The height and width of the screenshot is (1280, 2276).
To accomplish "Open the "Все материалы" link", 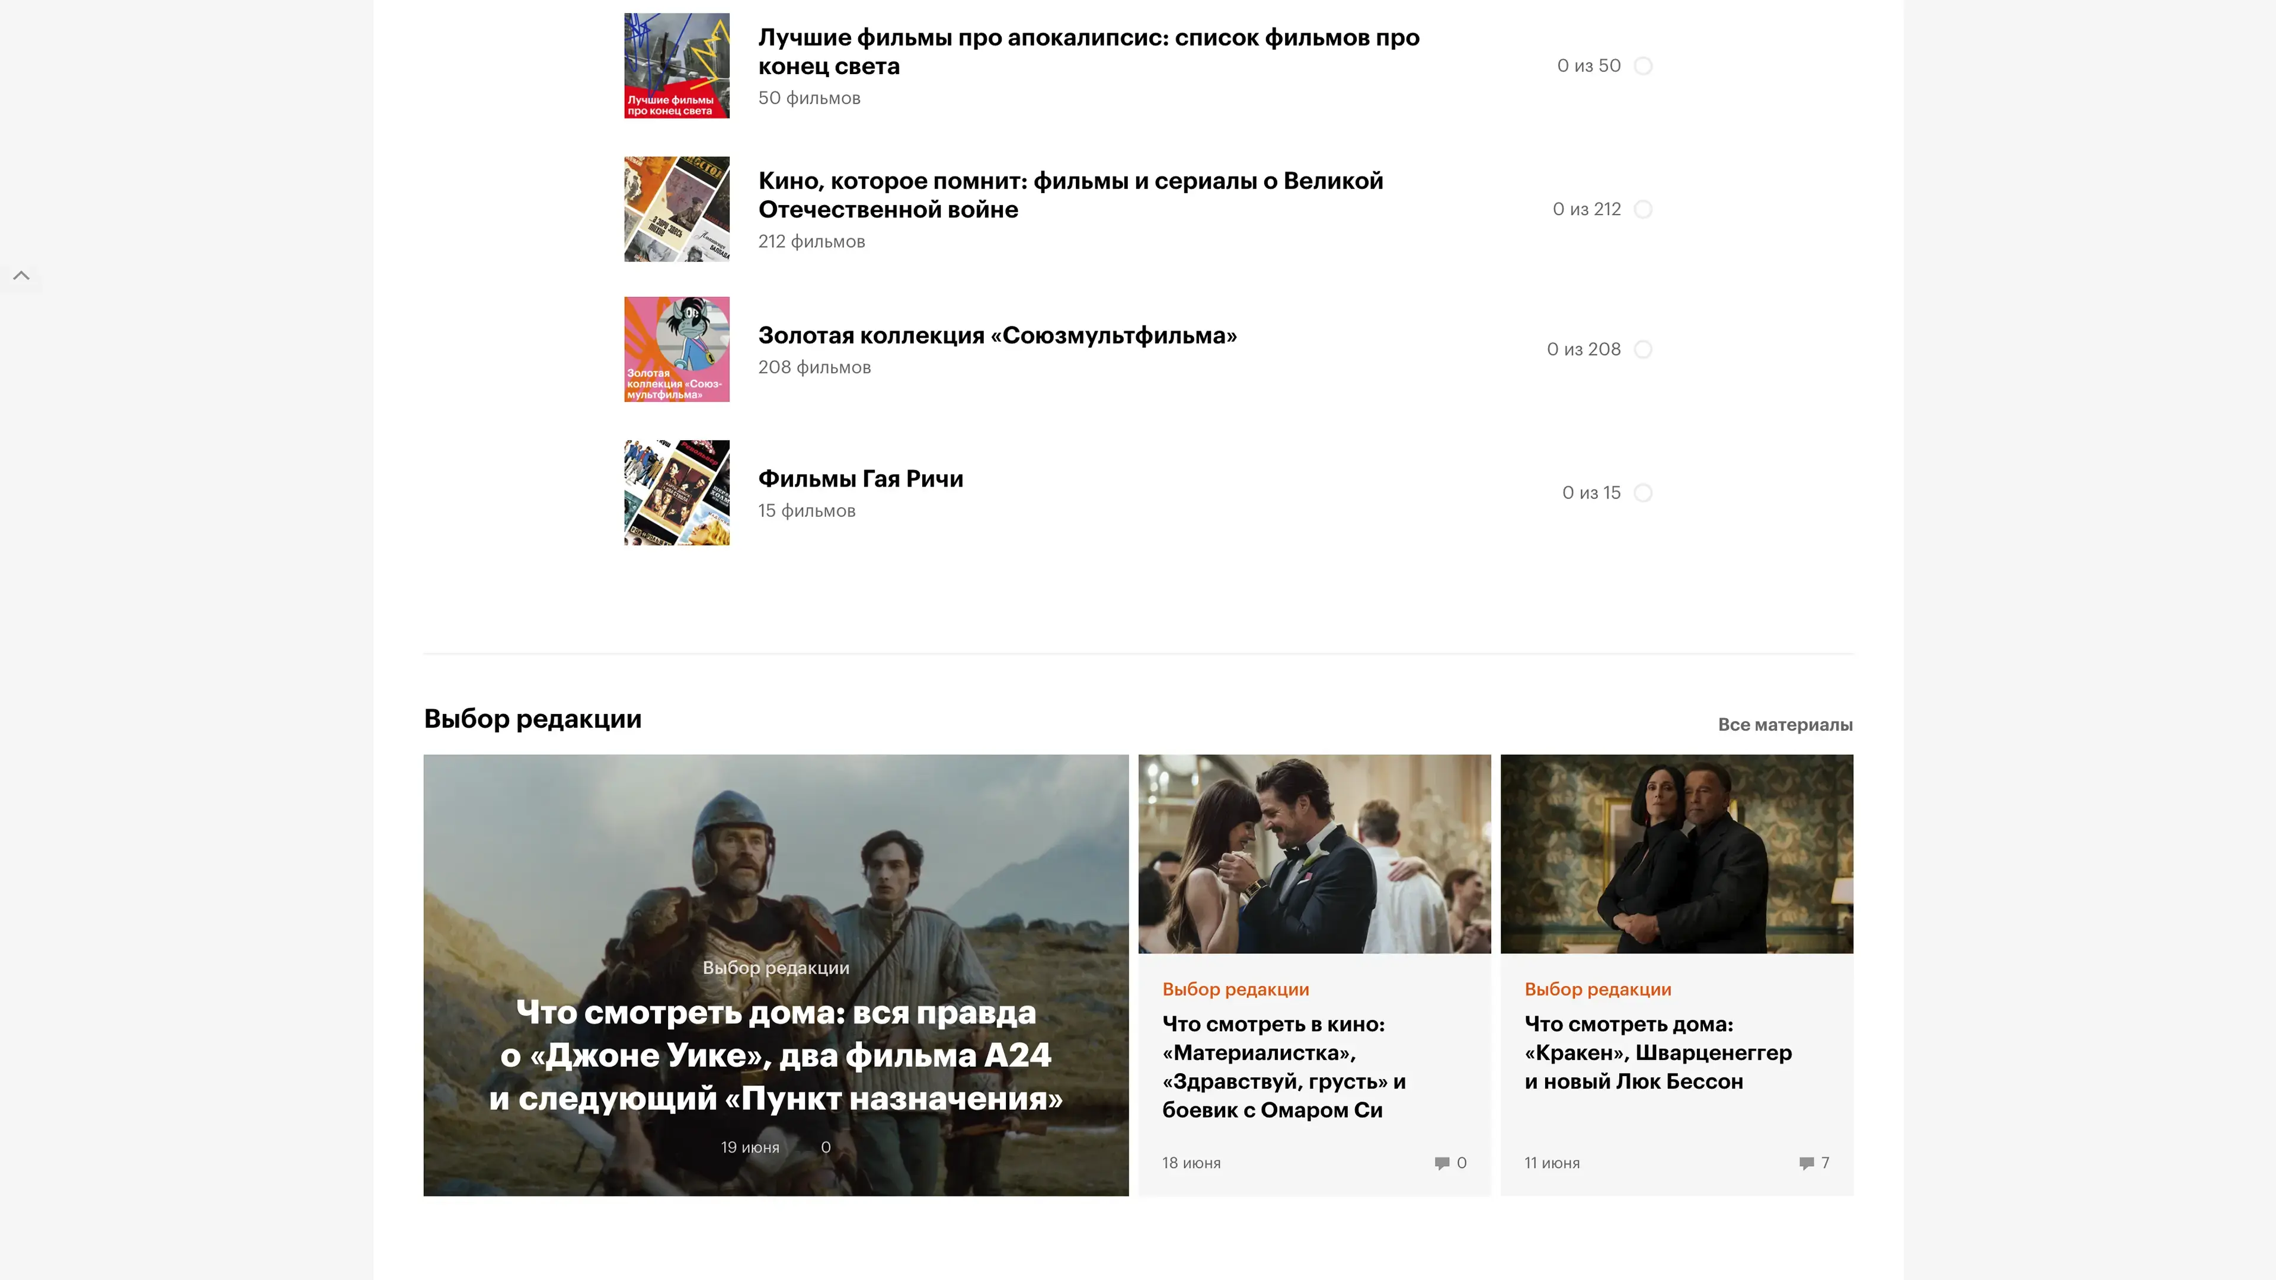I will click(1785, 724).
